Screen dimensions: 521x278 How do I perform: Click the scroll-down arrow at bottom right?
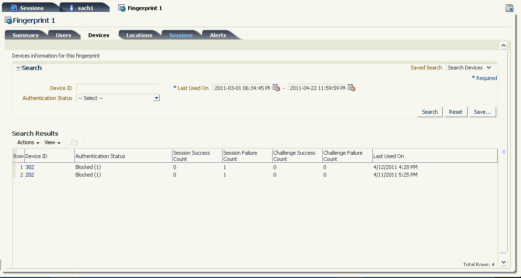pos(504,262)
